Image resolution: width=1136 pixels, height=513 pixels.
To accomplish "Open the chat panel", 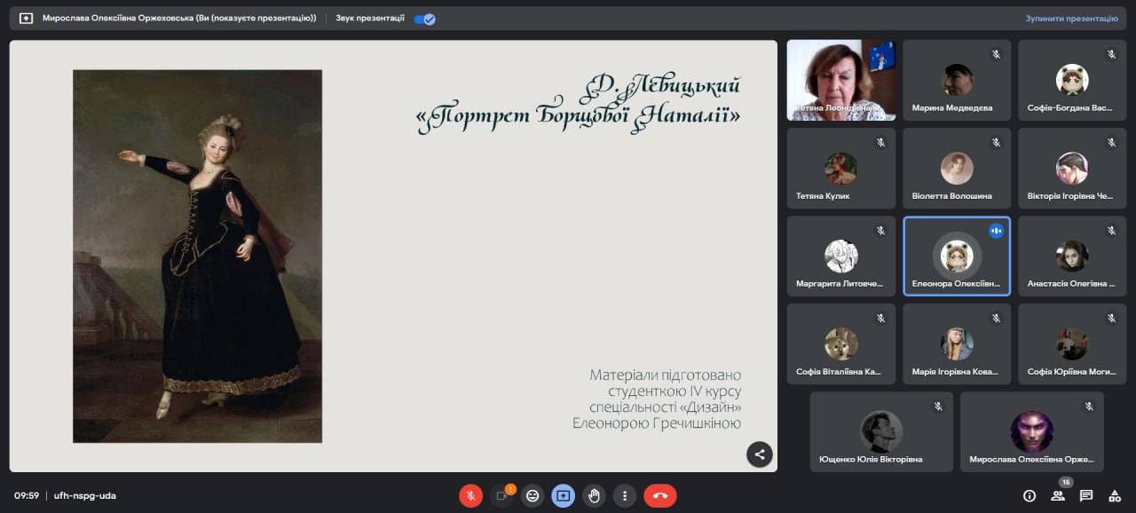I will click(x=1086, y=496).
